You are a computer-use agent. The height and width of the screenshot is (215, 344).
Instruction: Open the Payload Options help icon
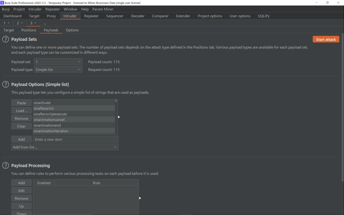tap(5, 84)
